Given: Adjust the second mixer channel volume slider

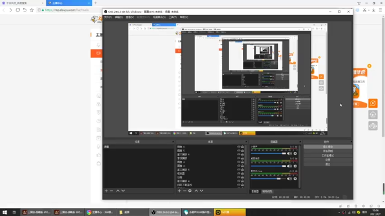Looking at the screenshot, I should click(x=268, y=166).
